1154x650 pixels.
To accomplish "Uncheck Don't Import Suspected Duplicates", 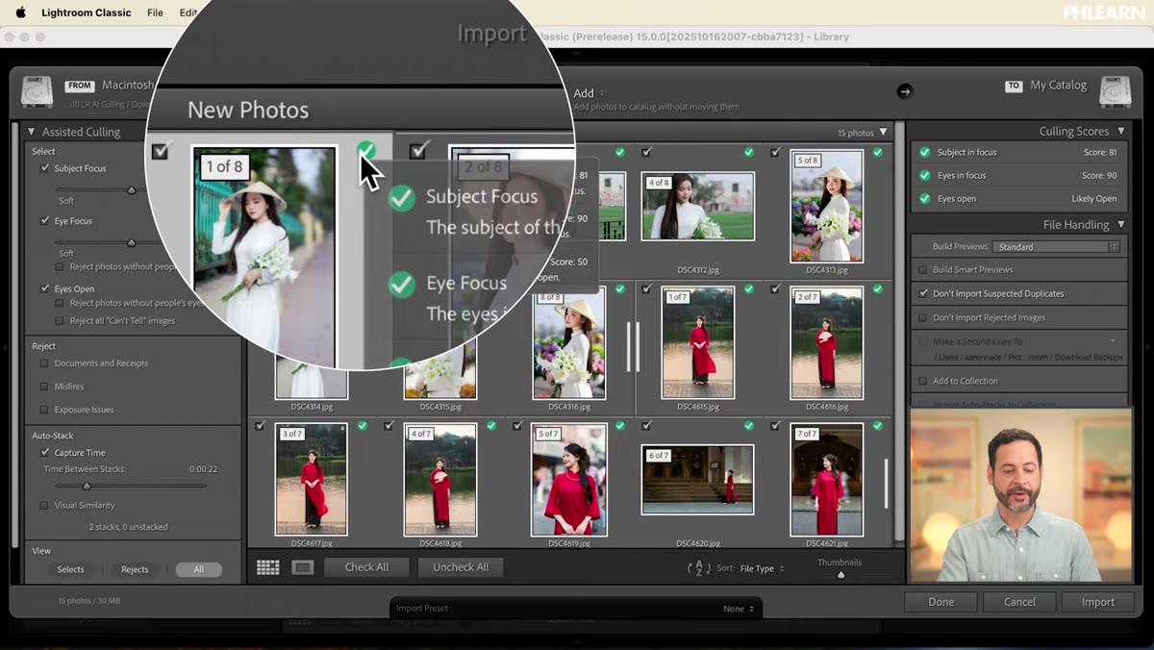I will (923, 293).
